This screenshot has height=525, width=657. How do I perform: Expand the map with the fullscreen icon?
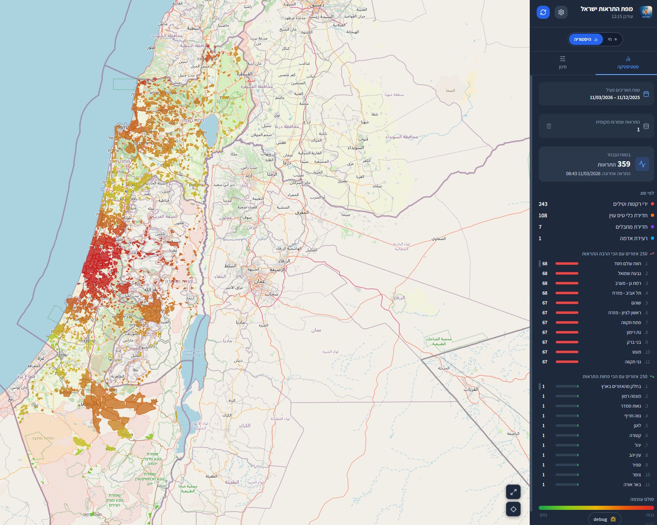tap(513, 491)
